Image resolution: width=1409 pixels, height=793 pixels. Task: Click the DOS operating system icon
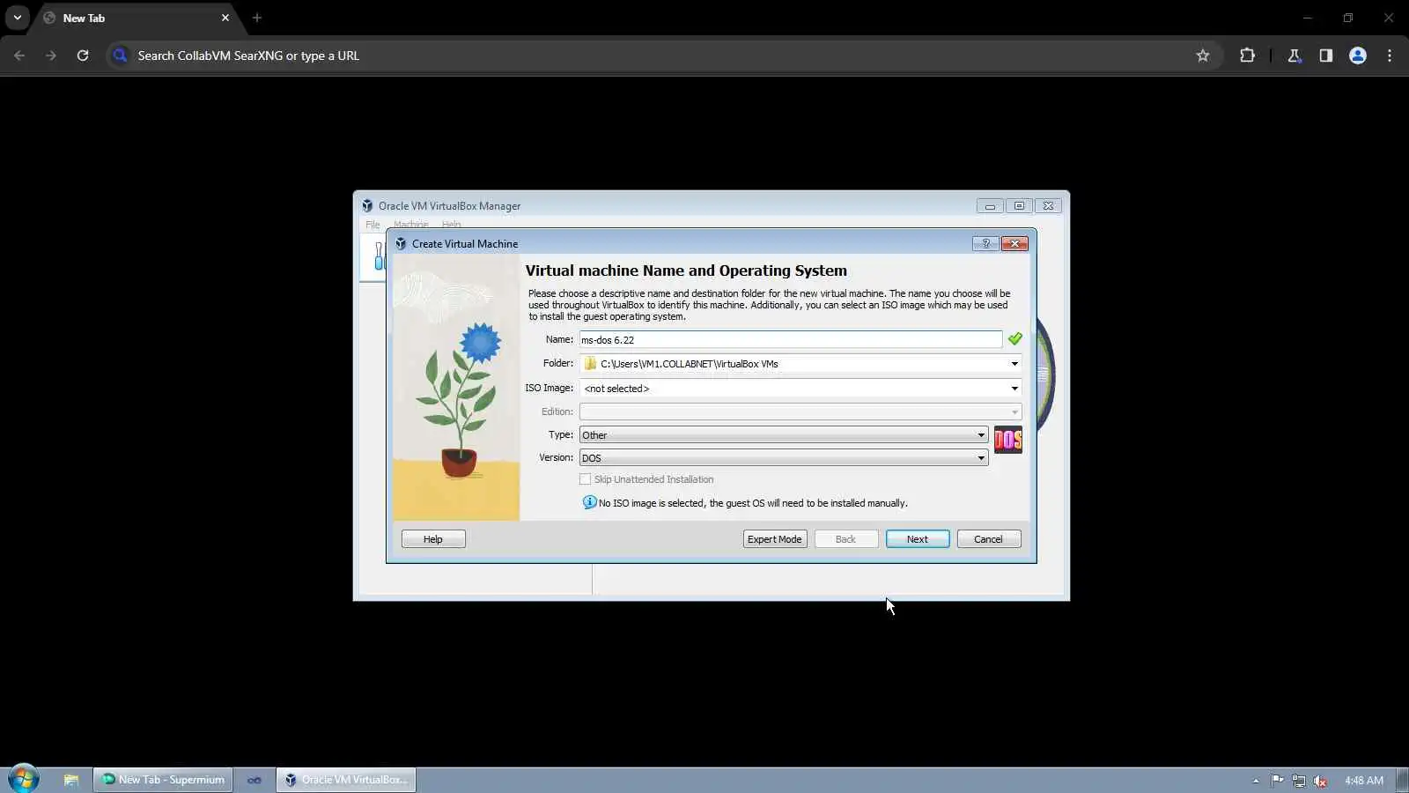tap(1008, 440)
